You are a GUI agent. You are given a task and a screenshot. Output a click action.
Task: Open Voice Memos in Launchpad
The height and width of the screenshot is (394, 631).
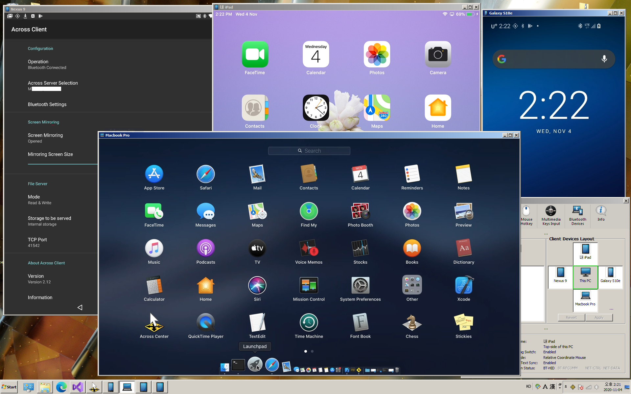(x=309, y=249)
